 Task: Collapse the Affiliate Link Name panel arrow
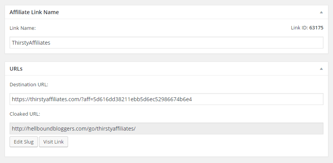point(321,12)
